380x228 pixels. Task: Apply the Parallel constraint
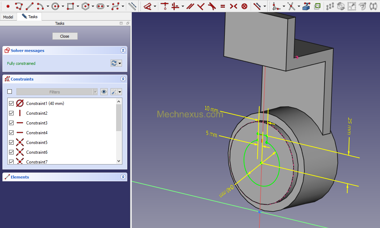(190, 6)
